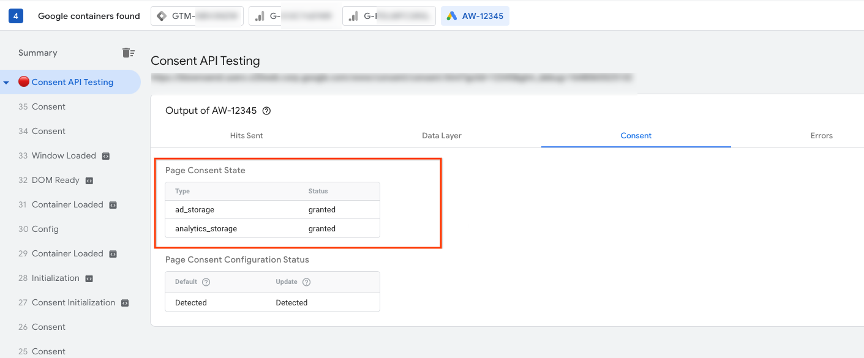Click the code icon beside Window Loaded

pyautogui.click(x=106, y=156)
